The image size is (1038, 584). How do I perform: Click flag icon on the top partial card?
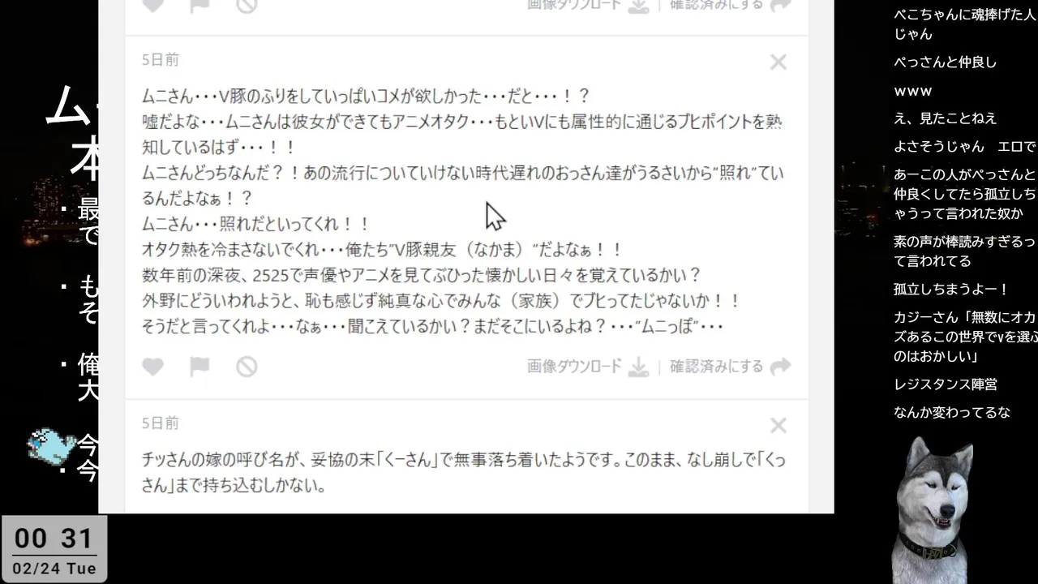pos(199,5)
